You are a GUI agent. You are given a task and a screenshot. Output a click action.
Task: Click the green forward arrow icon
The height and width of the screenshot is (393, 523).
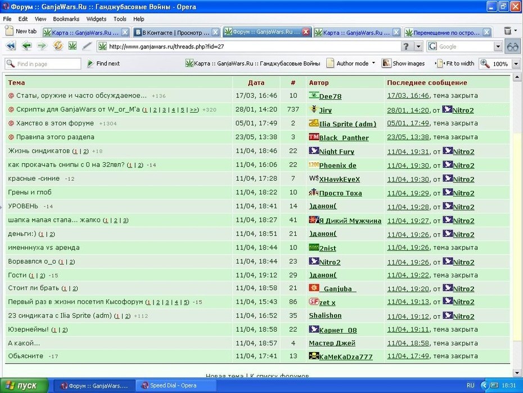pyautogui.click(x=42, y=46)
